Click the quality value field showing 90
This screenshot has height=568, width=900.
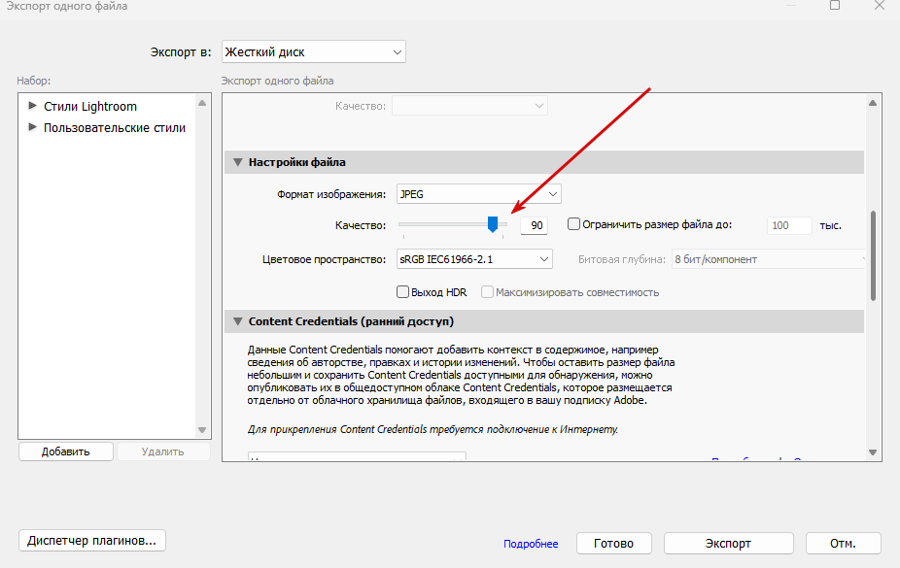(x=534, y=225)
